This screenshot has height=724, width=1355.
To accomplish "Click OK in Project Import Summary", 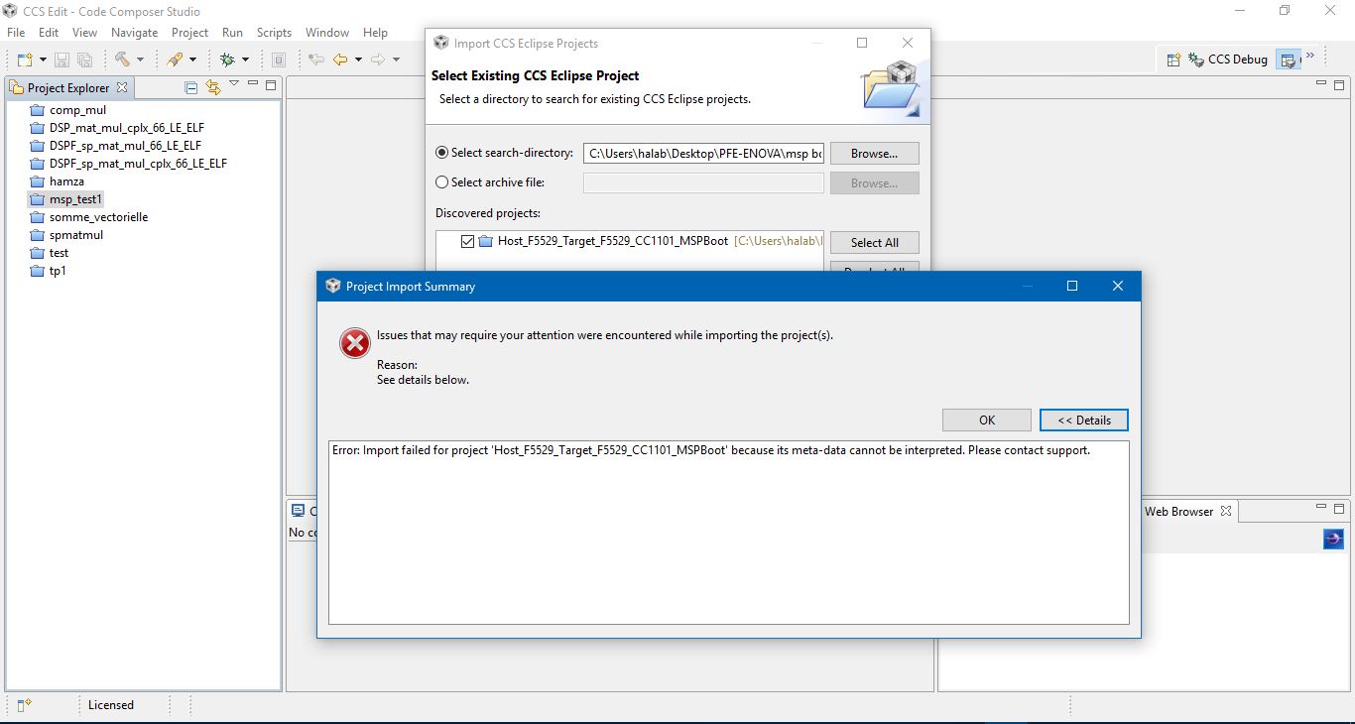I will [987, 420].
